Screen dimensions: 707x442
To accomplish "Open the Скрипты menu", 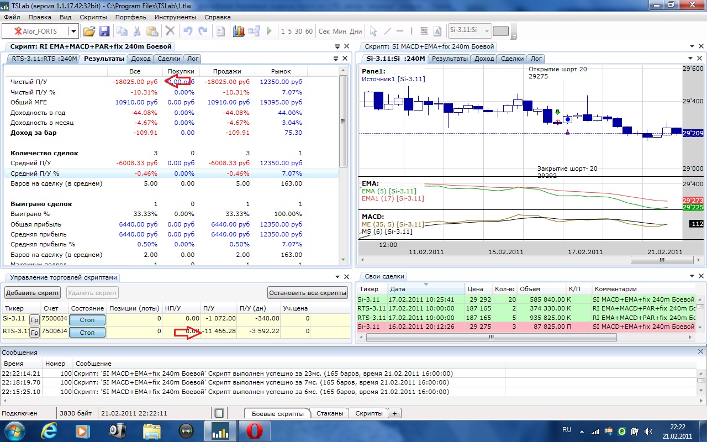I will [93, 17].
